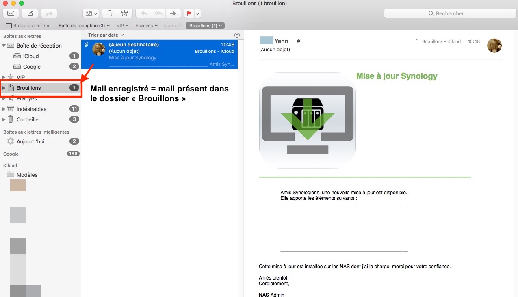Open the Google inbox in sidebar
This screenshot has height=297, width=518.
click(x=32, y=67)
